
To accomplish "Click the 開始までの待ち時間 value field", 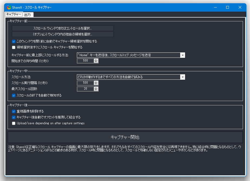I will (85, 61).
